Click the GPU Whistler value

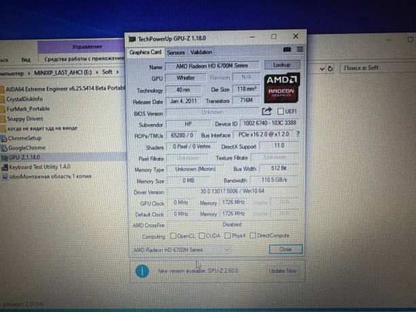pos(186,78)
